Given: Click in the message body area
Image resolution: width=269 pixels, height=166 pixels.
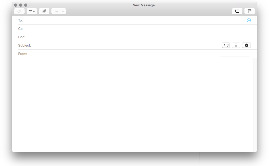Looking at the screenshot, I should pos(132,105).
